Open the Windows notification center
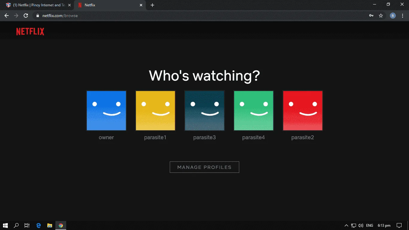 [399, 226]
